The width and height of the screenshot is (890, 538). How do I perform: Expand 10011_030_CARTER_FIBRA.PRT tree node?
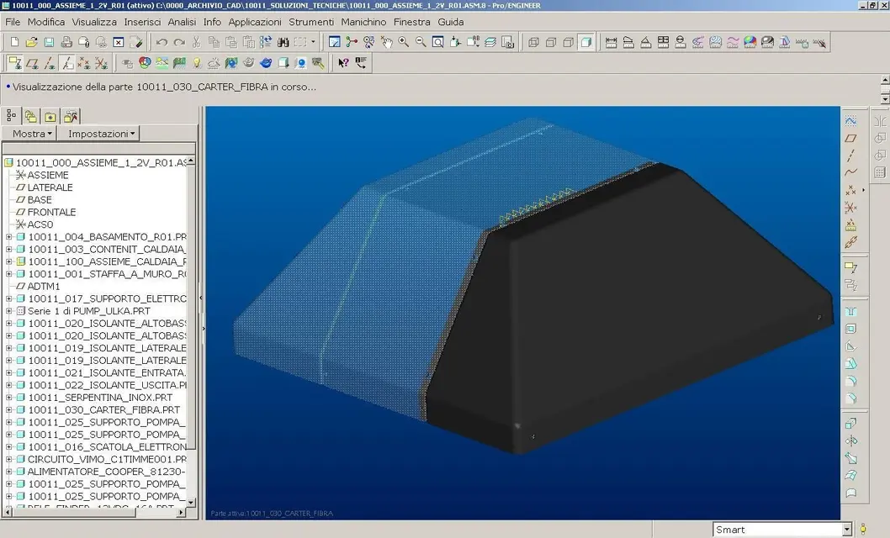coord(9,410)
